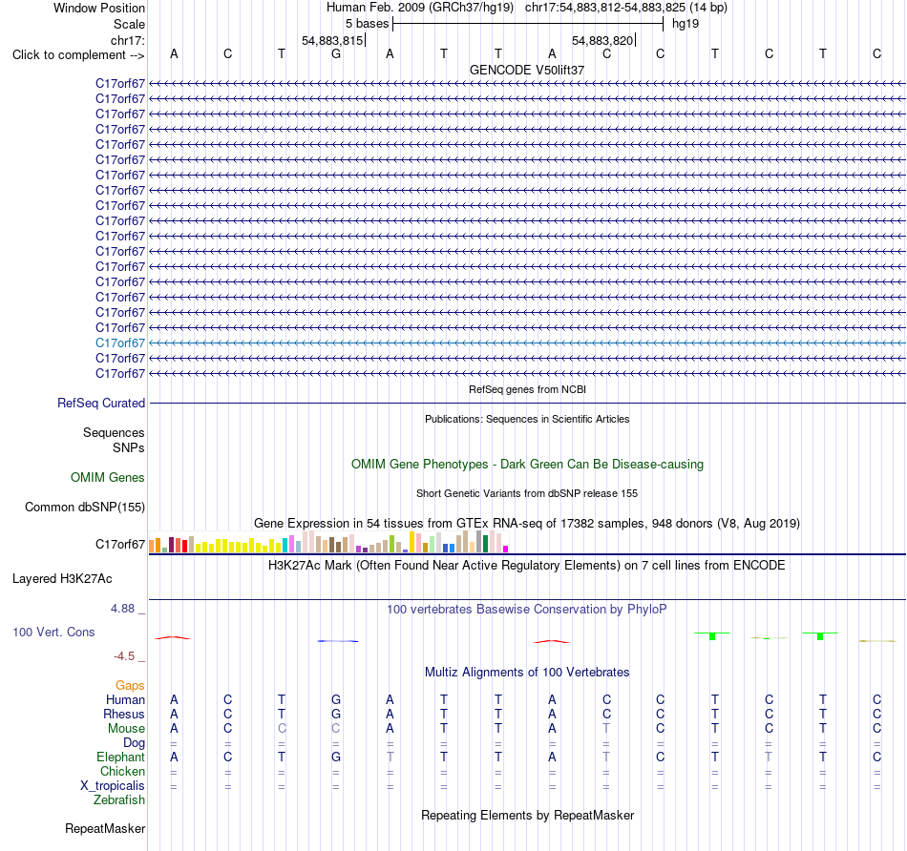Click the GTEx tissue expression bar chart

[x=328, y=542]
